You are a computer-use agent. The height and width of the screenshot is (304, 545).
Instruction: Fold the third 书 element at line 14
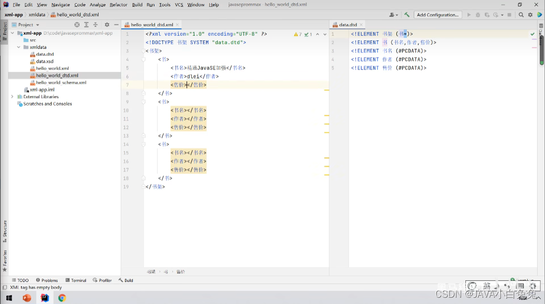pyautogui.click(x=143, y=144)
